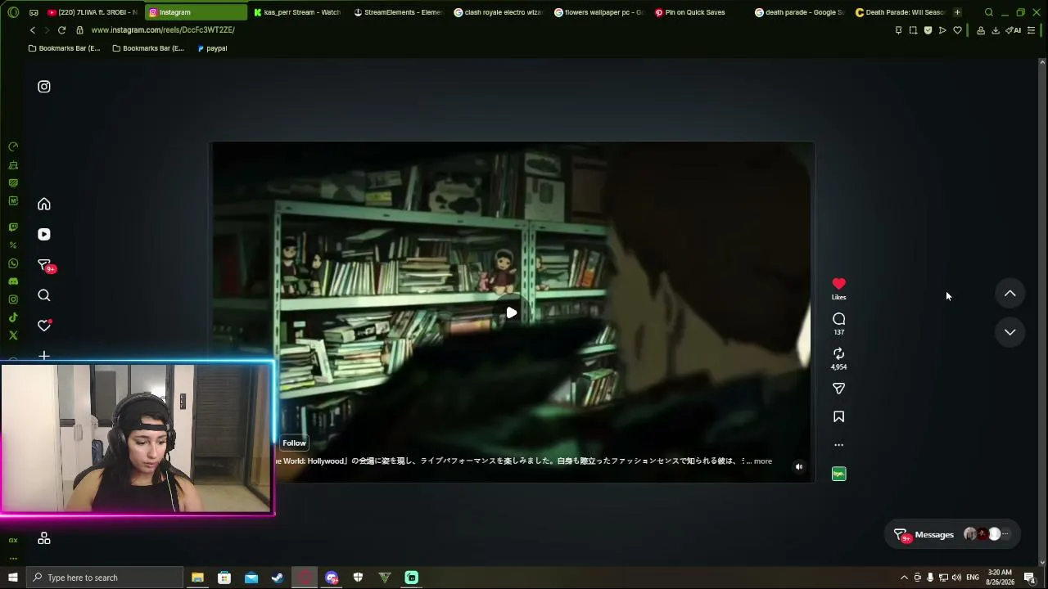Open the paypal bookmark
The width and height of the screenshot is (1048, 589).
[212, 48]
